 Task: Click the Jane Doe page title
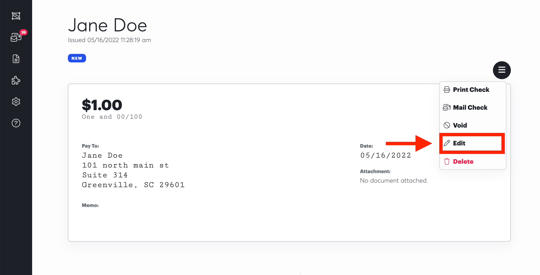tap(107, 25)
